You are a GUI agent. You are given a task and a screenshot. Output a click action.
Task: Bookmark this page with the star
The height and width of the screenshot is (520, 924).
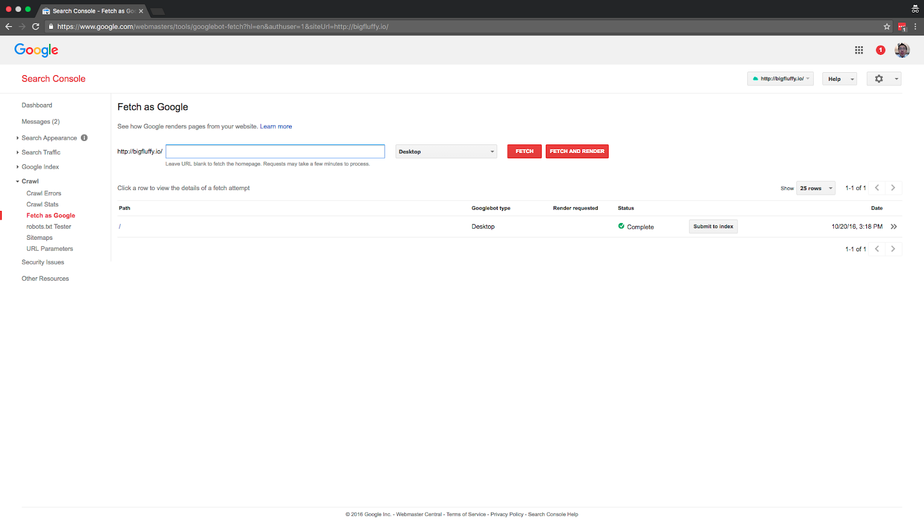887,27
